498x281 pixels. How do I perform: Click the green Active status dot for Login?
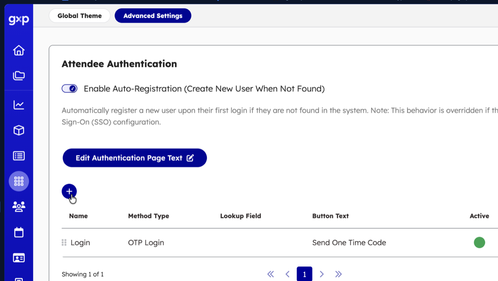(x=479, y=242)
